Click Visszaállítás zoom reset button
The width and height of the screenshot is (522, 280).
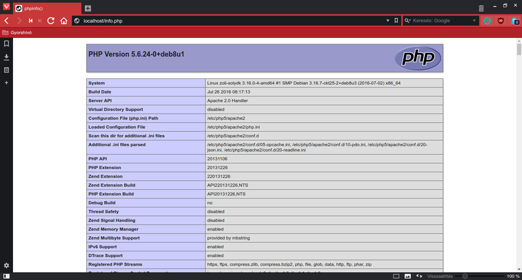coord(440,276)
